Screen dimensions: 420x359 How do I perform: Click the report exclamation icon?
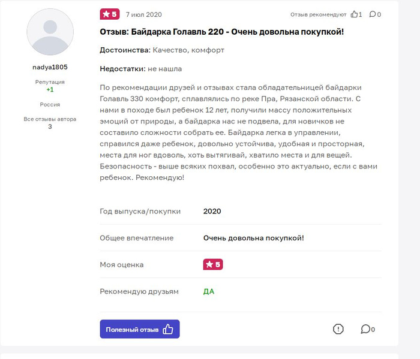point(338,329)
